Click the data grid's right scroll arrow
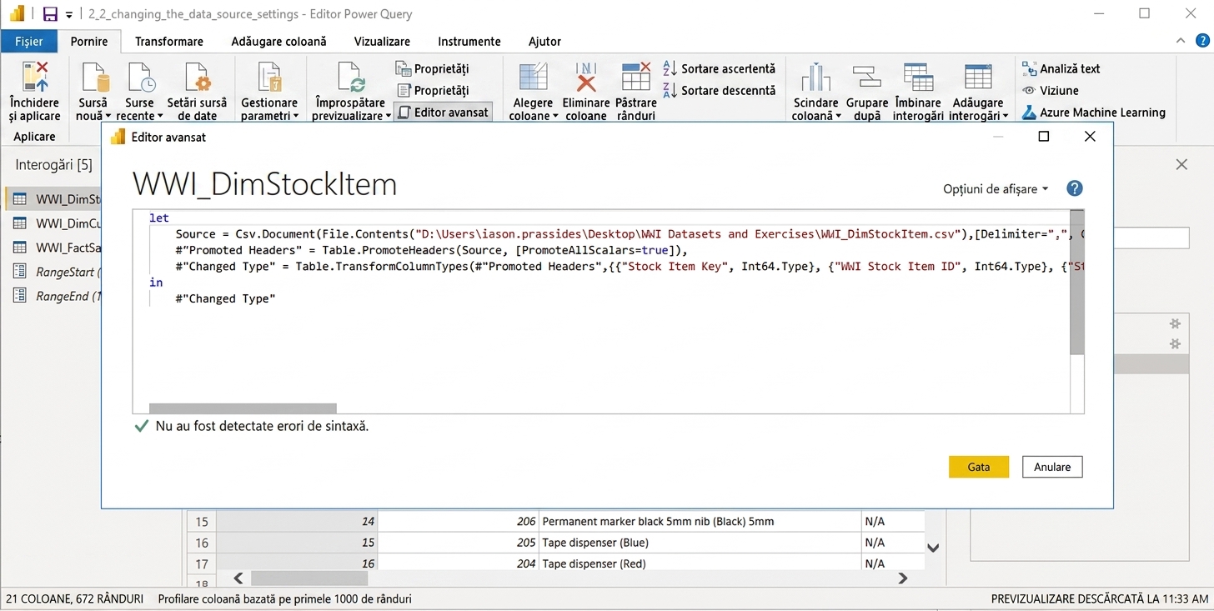This screenshot has height=611, width=1214. [902, 578]
